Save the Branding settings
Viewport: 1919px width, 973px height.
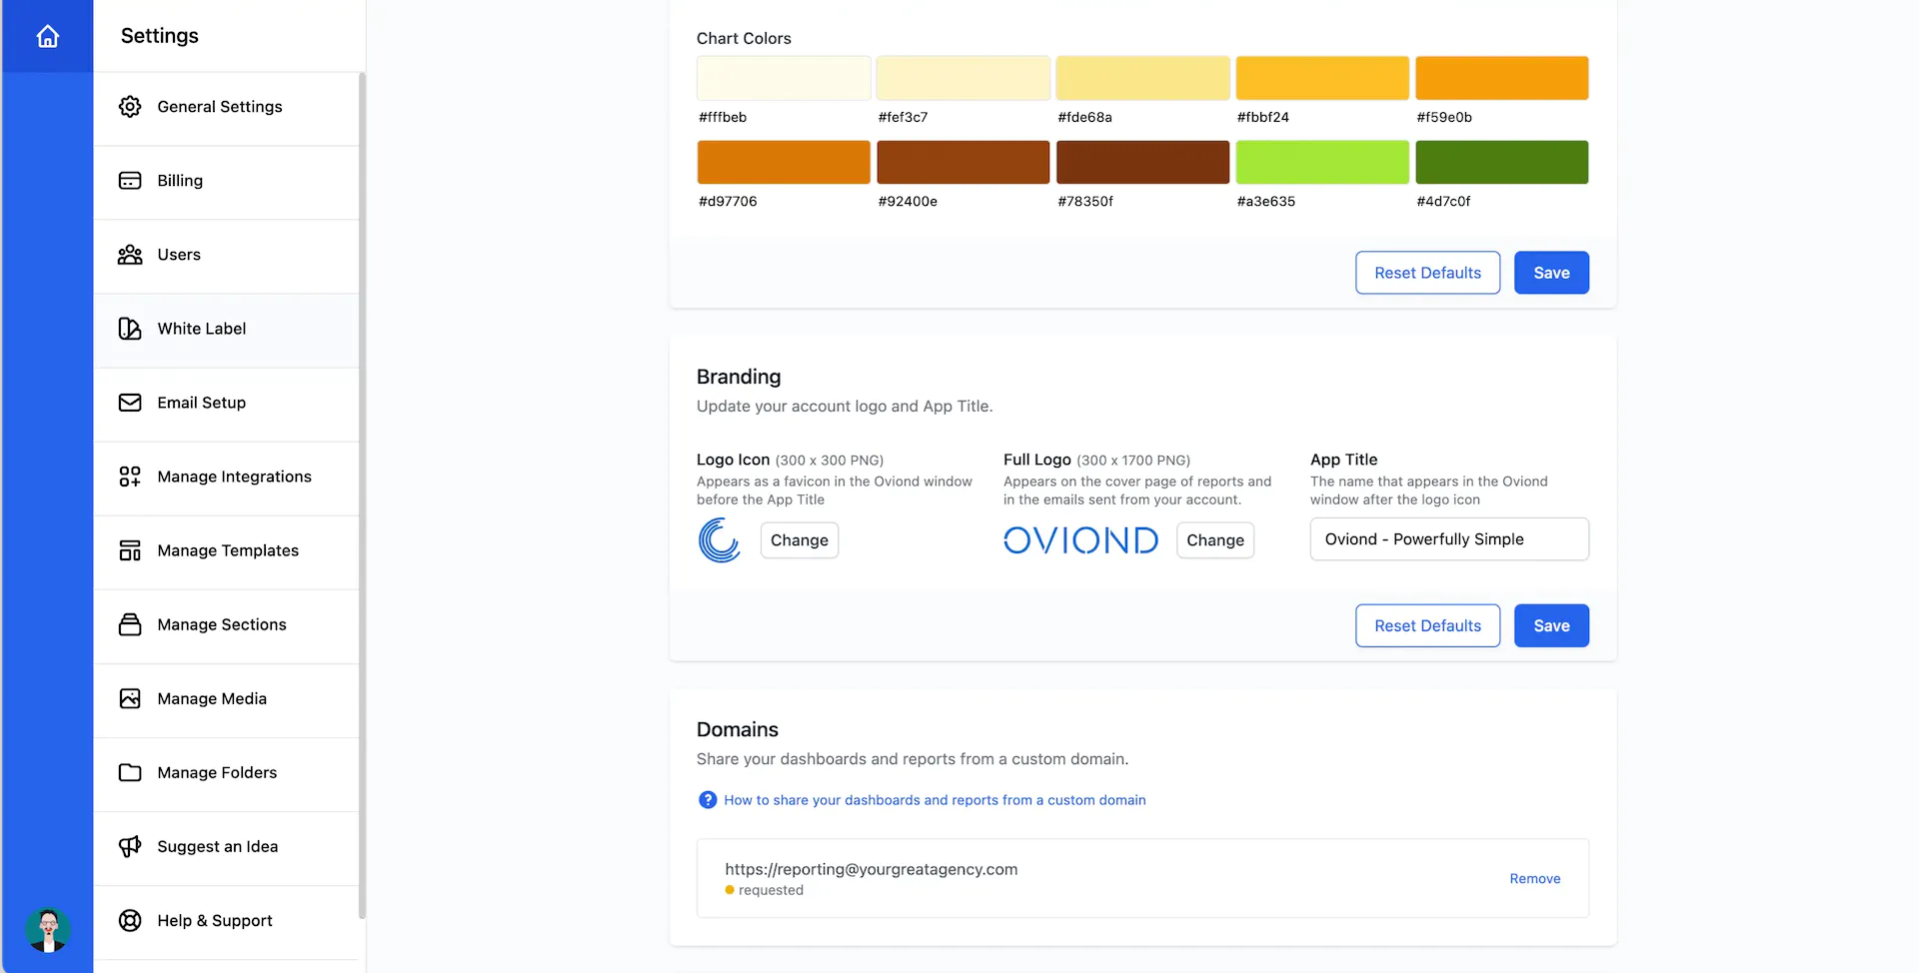click(1551, 625)
